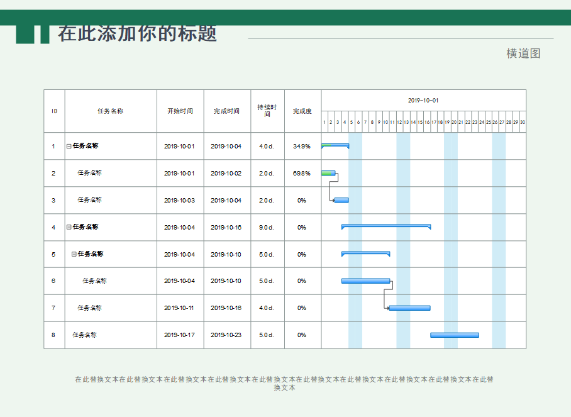The height and width of the screenshot is (417, 571).
Task: Click the end date 2019-10-02 cell
Action: tap(226, 174)
